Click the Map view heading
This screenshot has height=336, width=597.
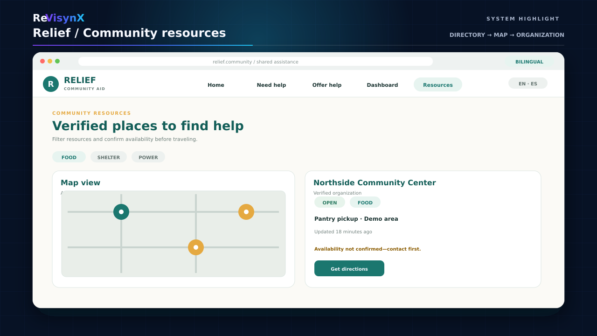point(80,183)
